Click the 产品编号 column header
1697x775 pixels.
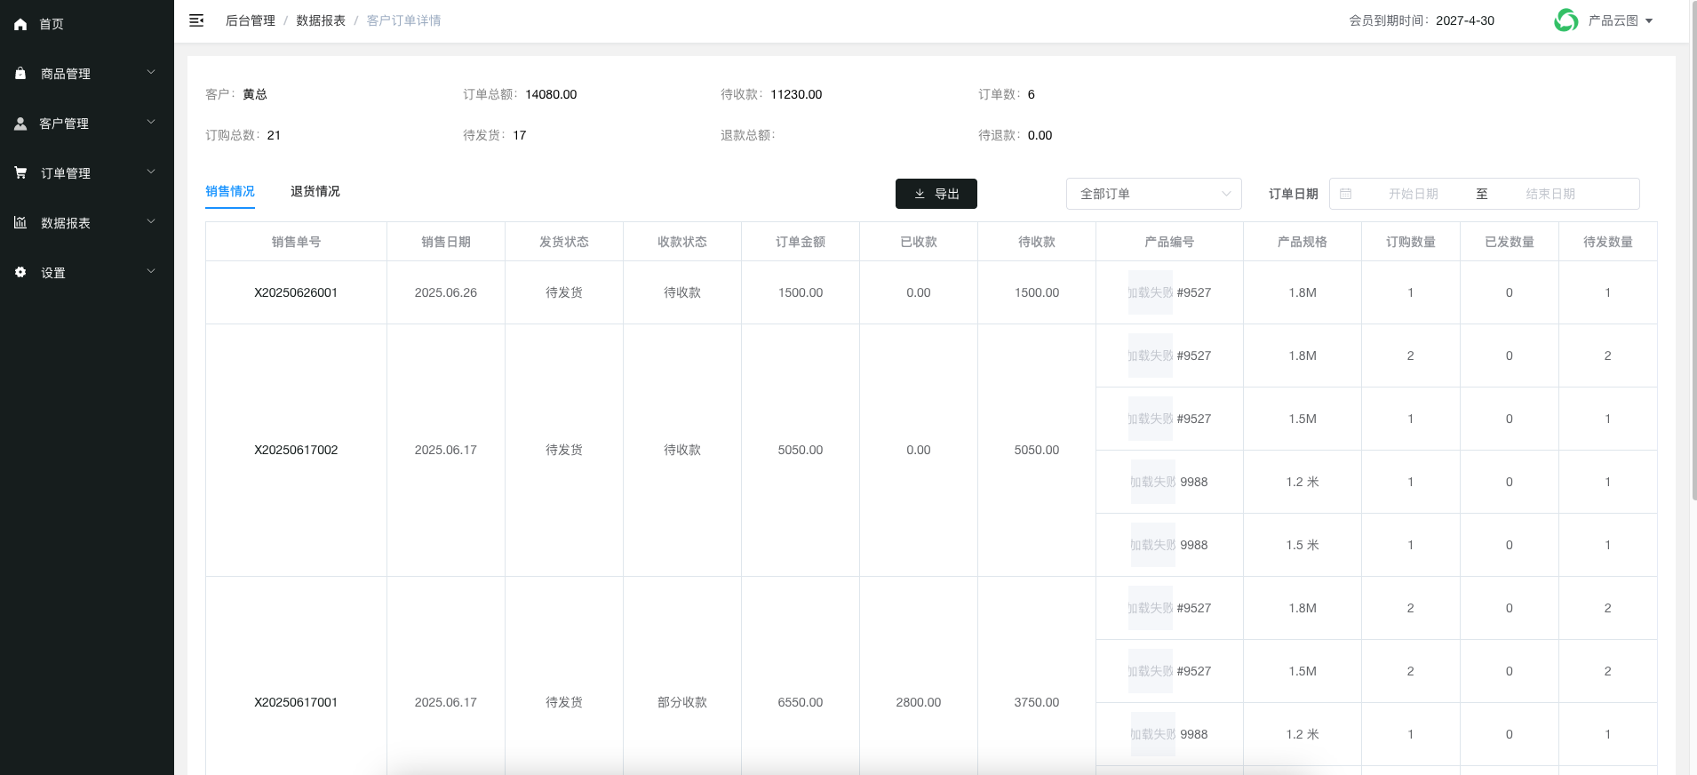pyautogui.click(x=1169, y=242)
